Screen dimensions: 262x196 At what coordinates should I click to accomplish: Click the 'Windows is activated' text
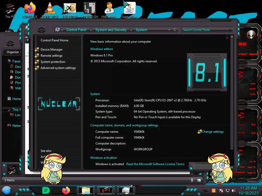(110, 164)
